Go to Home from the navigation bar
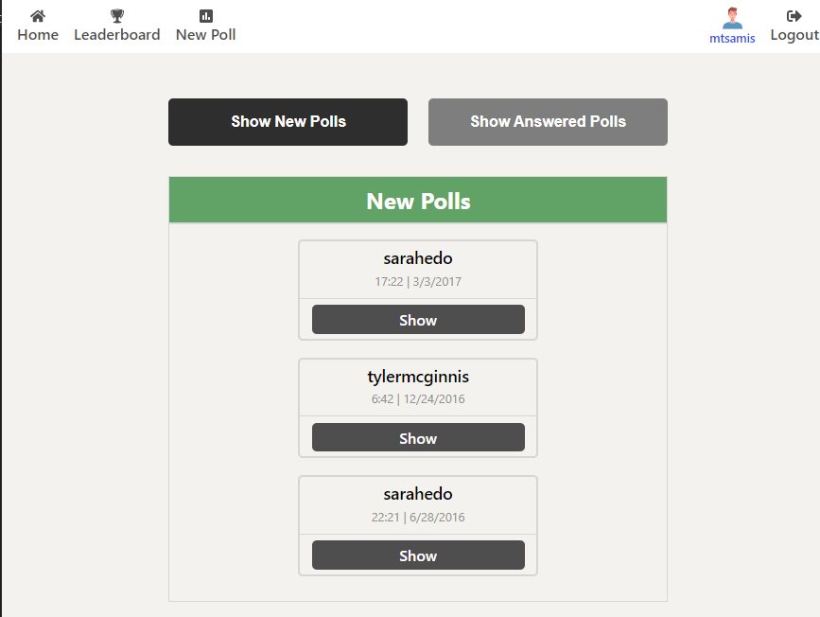Viewport: 820px width, 617px height. [x=37, y=34]
